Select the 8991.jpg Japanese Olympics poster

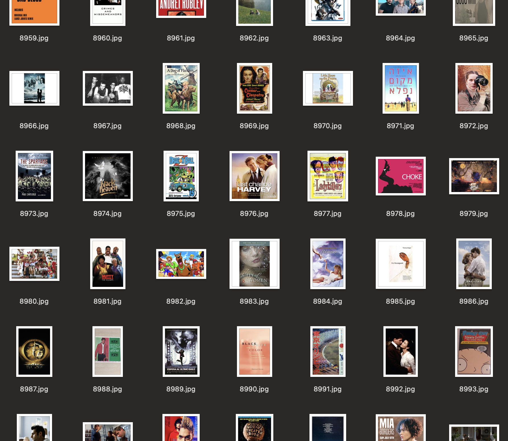coord(328,352)
